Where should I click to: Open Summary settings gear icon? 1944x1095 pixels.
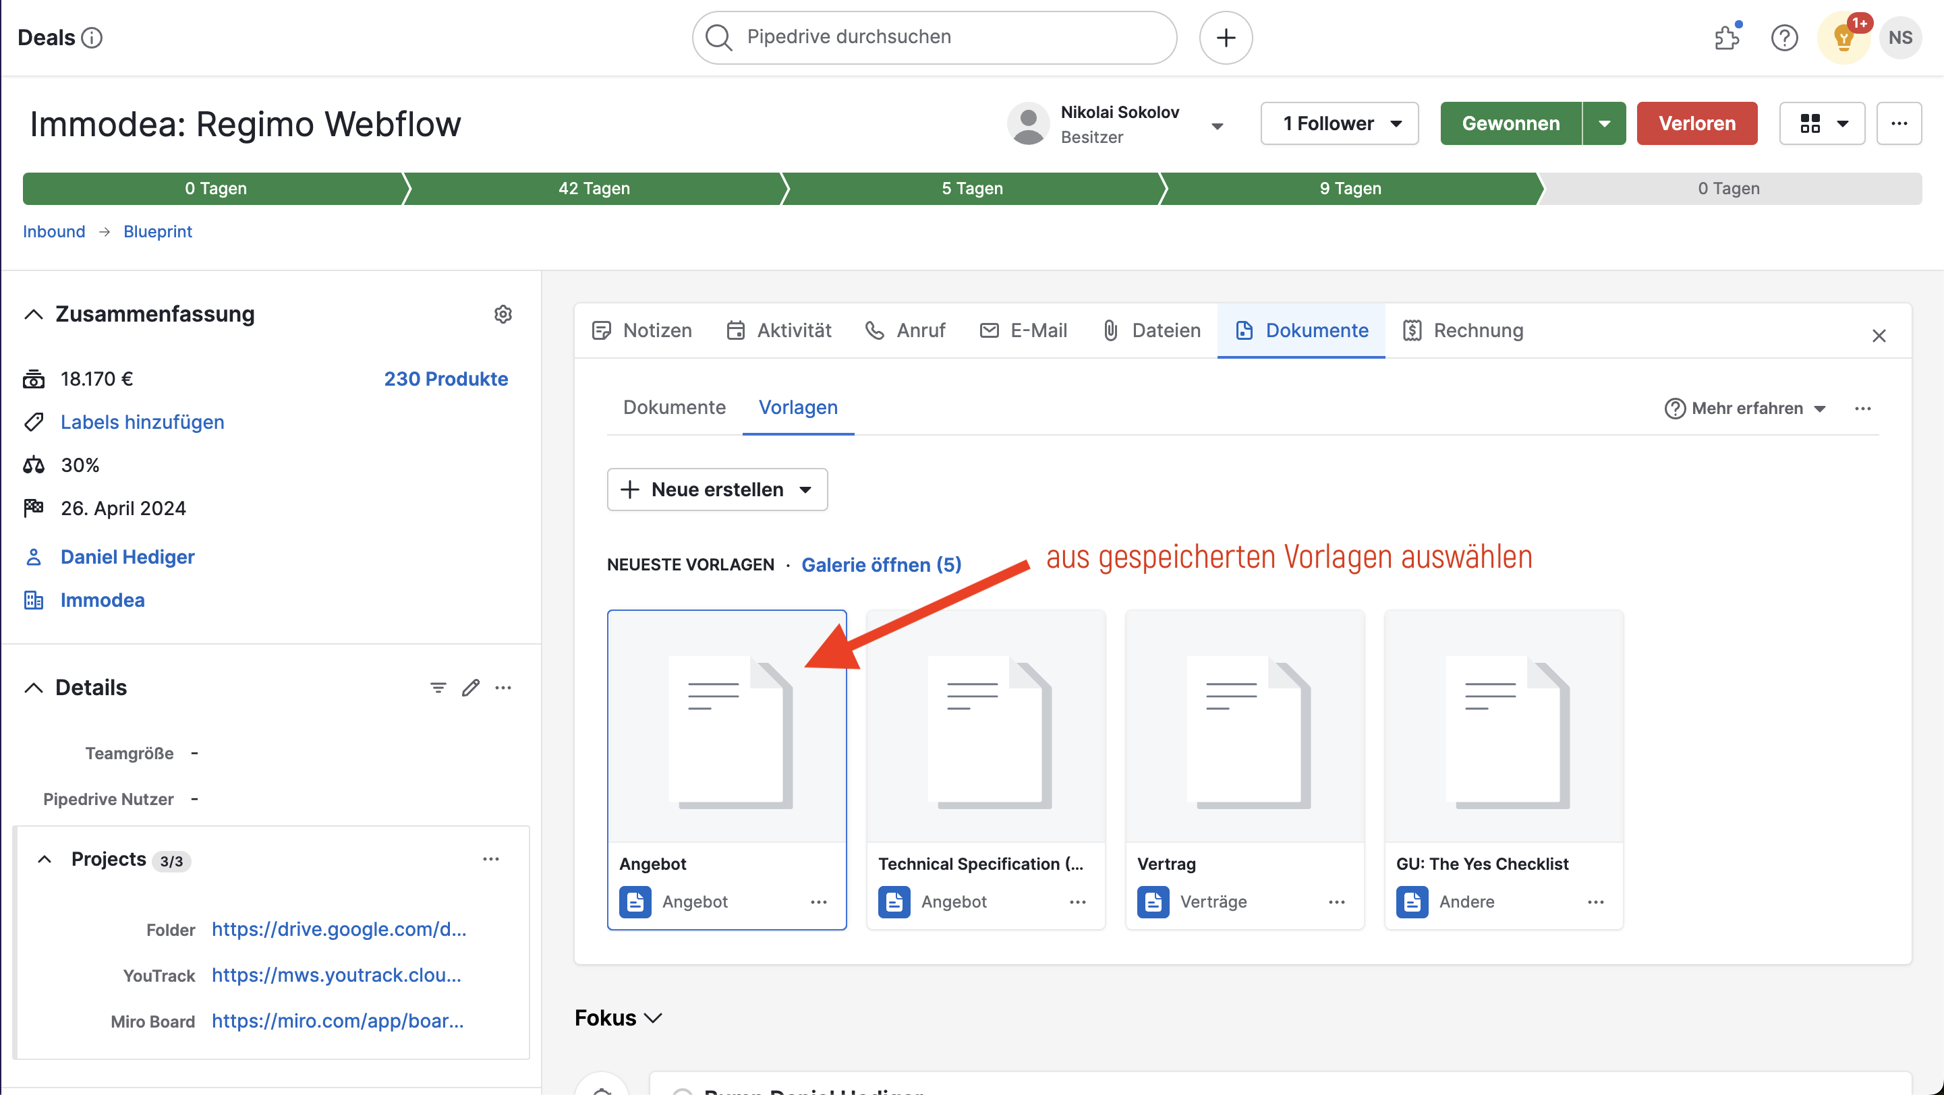(503, 314)
